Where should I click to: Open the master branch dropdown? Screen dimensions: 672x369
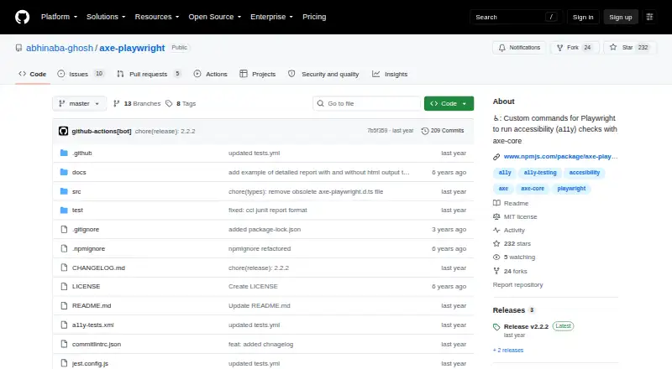pos(79,104)
